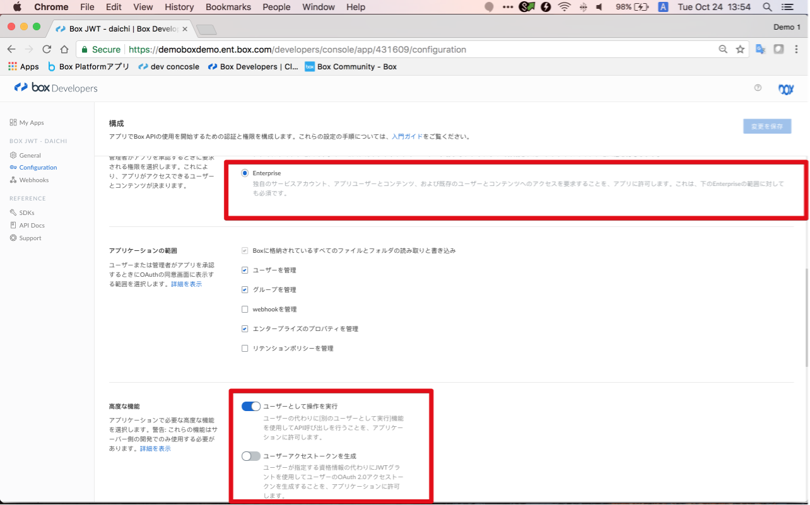This screenshot has width=810, height=505.
Task: Turn on the ユーザーアクセストークンを生成 toggle
Action: click(x=251, y=456)
